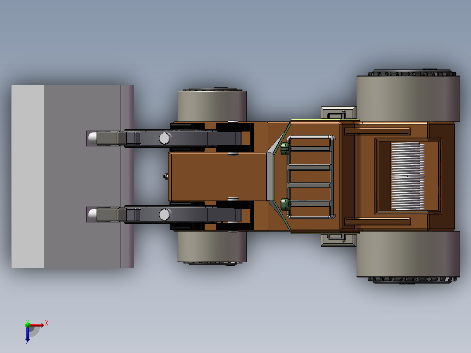
Task: Select the silver coil spring in the rear compartment
Action: (408, 176)
